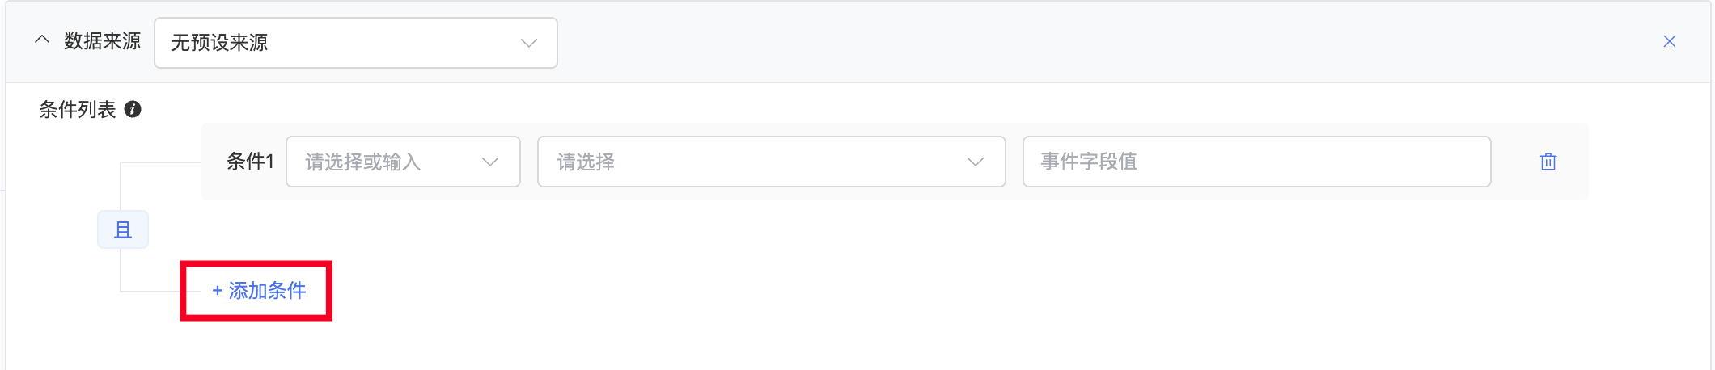Click the 数据来源 header label
The height and width of the screenshot is (370, 1715).
click(x=102, y=41)
